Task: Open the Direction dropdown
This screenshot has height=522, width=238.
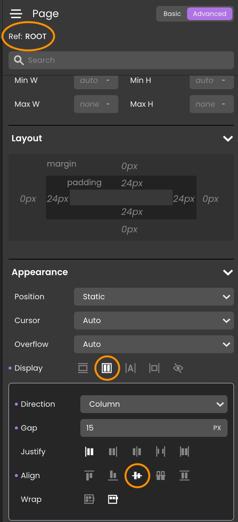Action: tap(154, 404)
